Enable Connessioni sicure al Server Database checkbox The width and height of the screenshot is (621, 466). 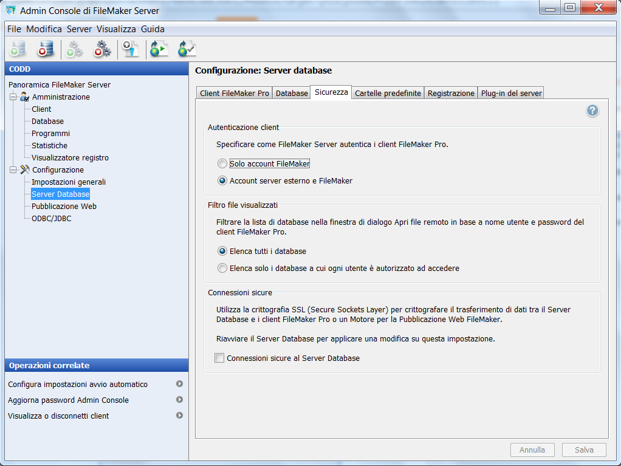tap(219, 358)
